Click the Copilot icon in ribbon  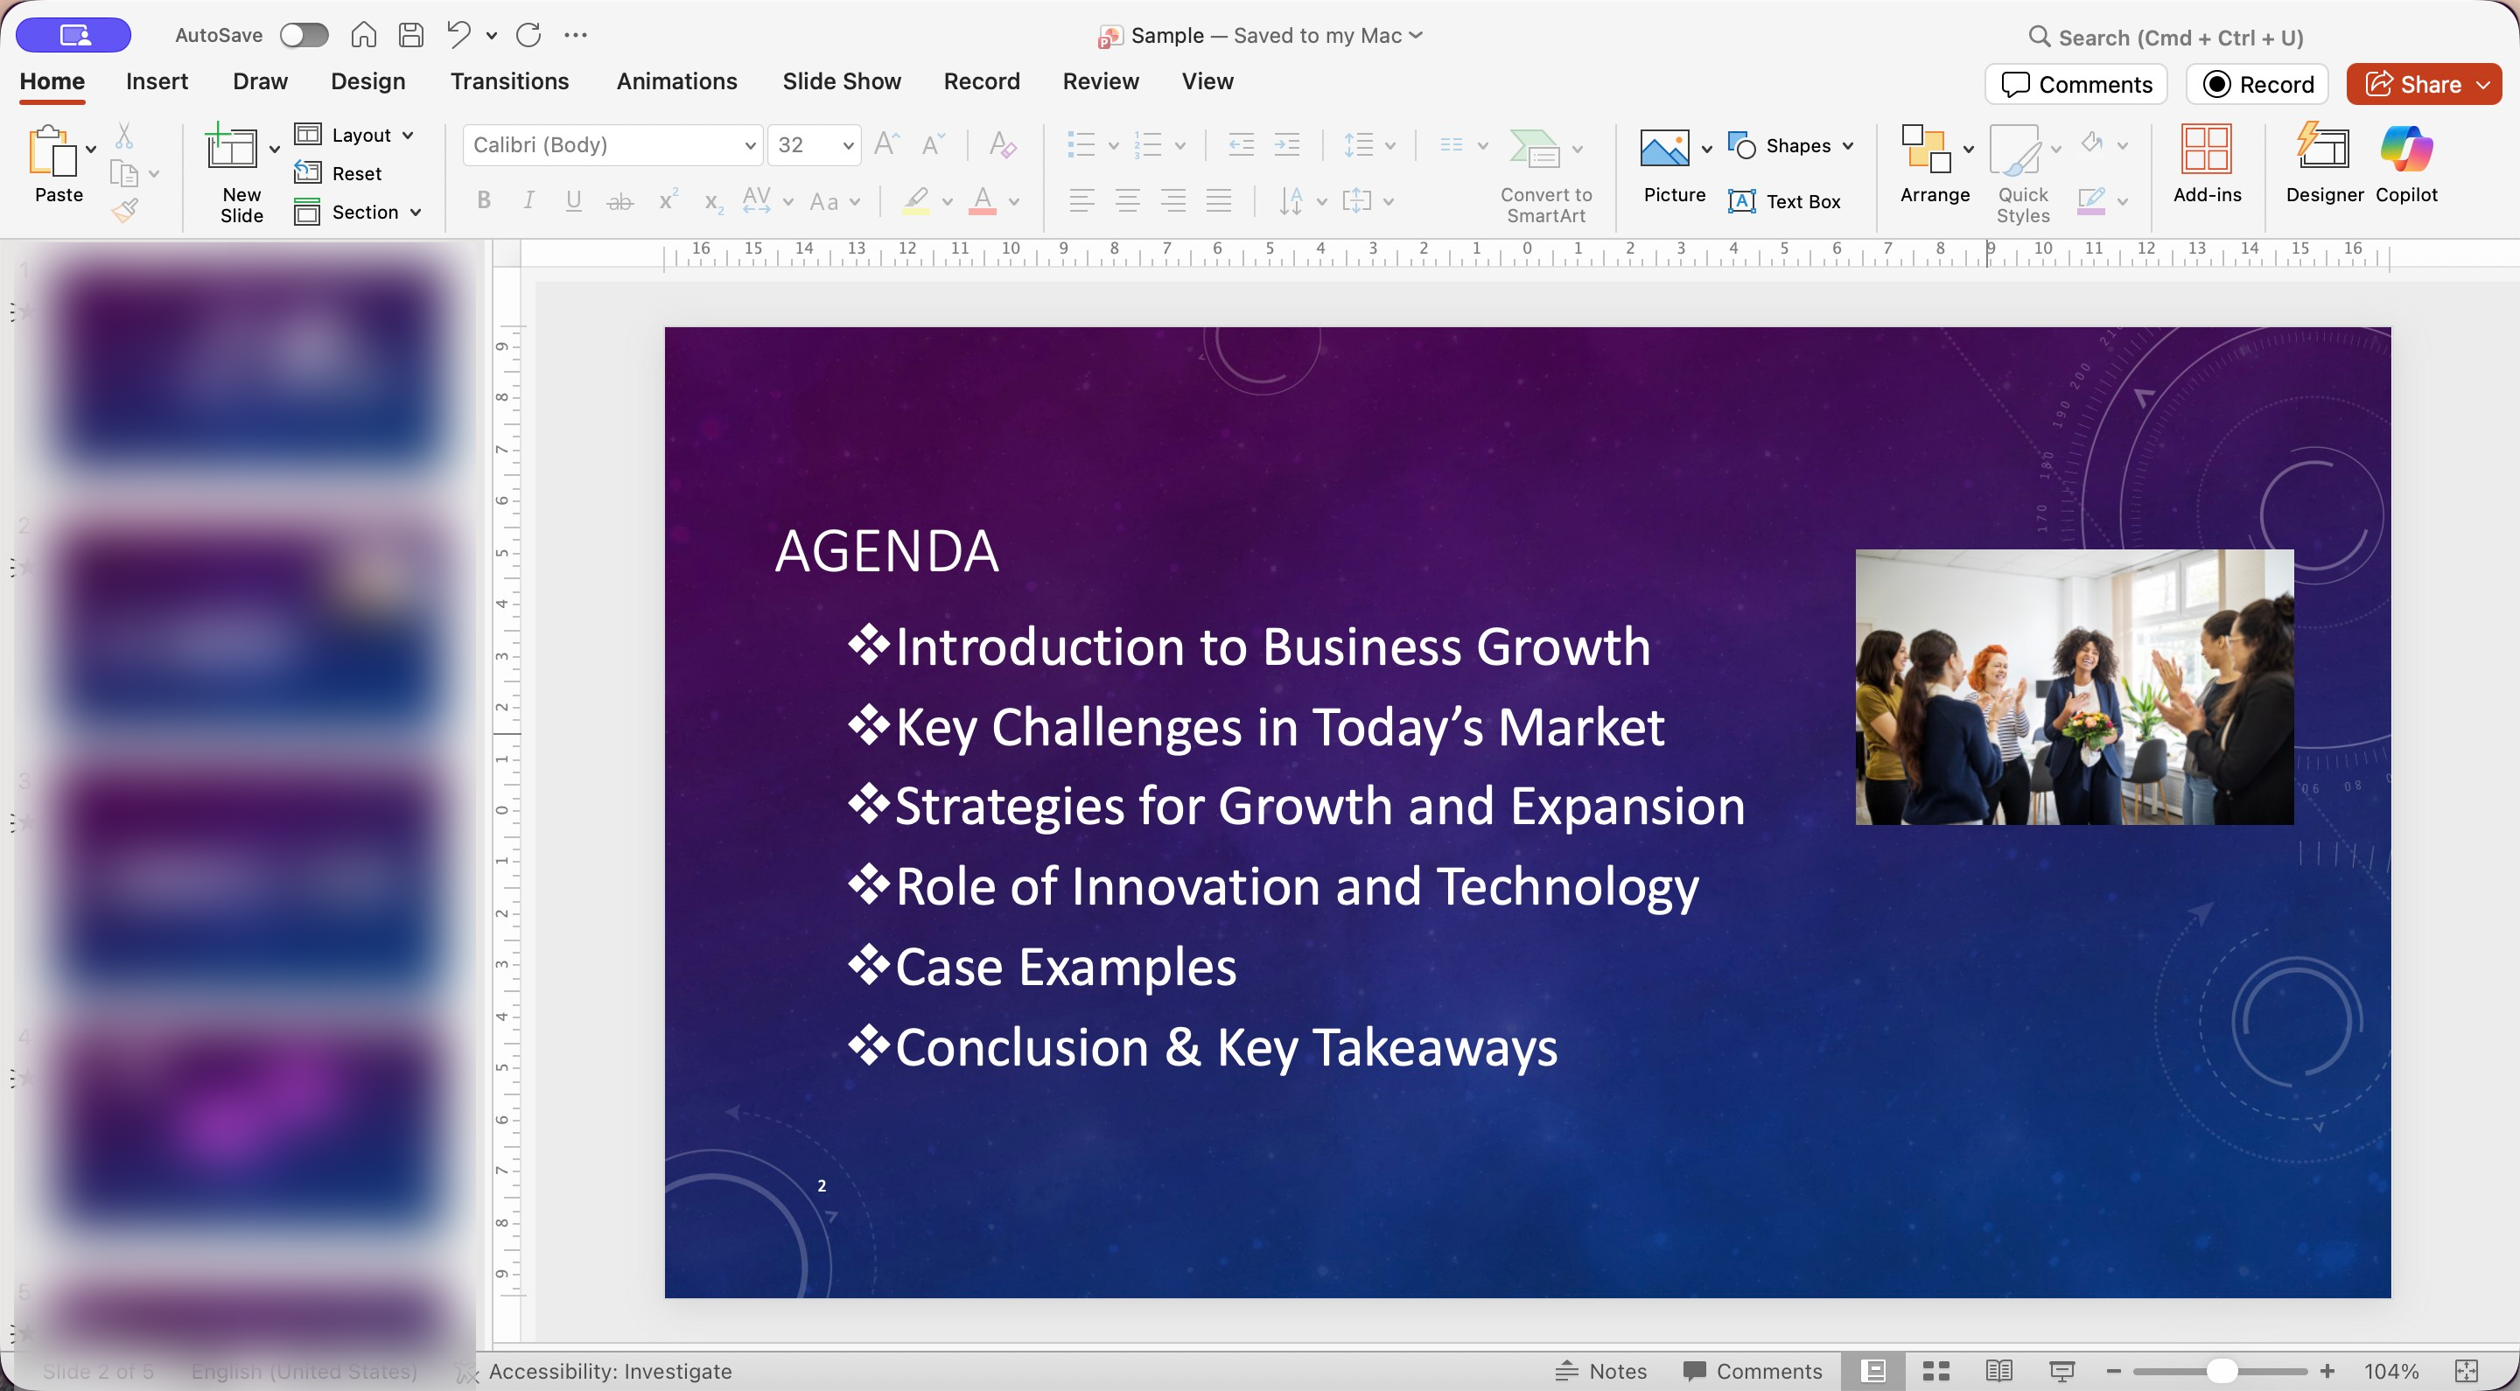click(x=2405, y=164)
